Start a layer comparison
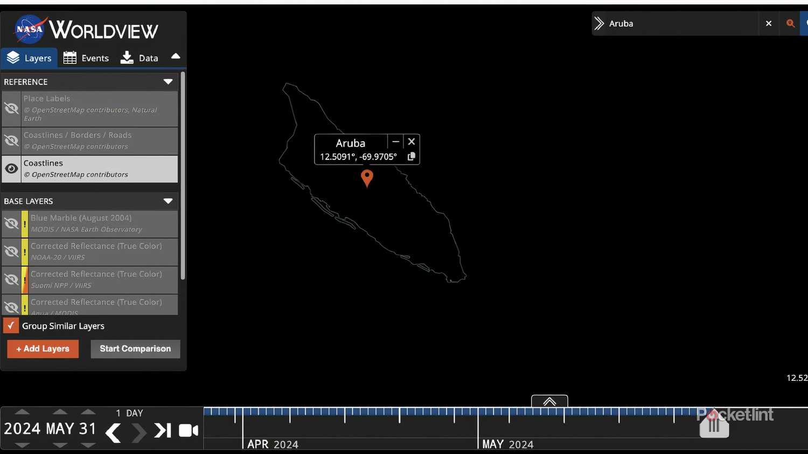Image resolution: width=808 pixels, height=454 pixels. coord(135,349)
